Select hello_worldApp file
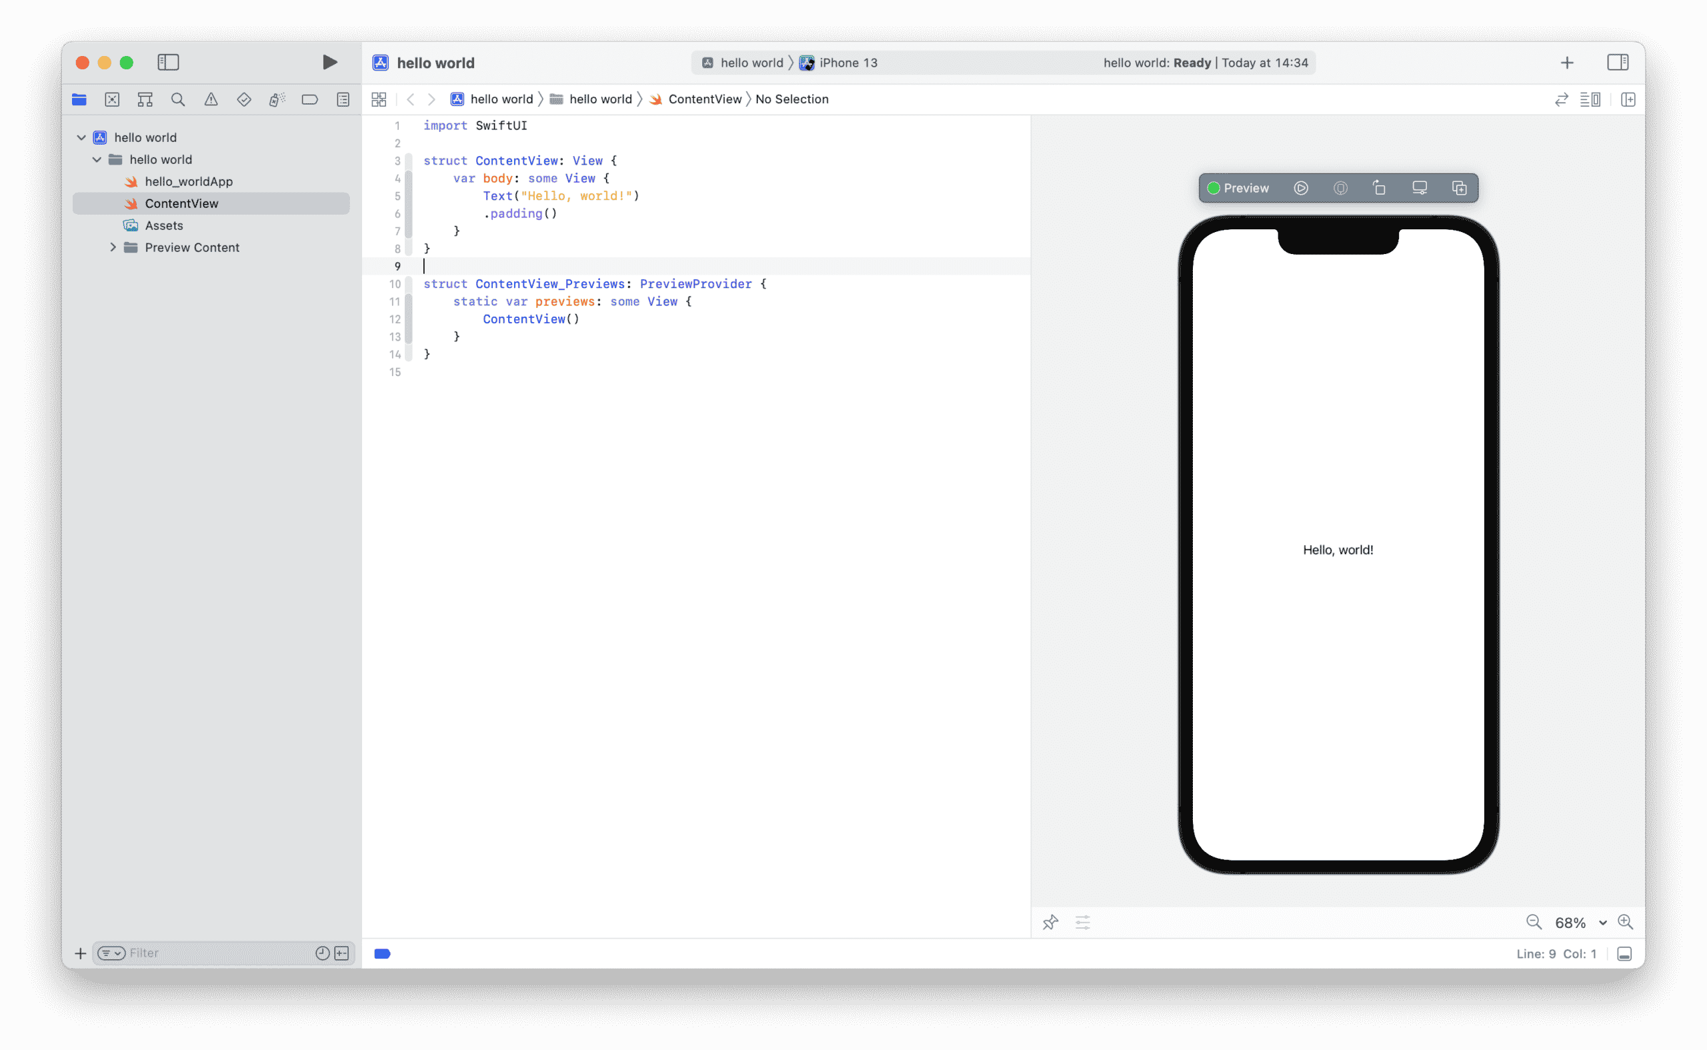1707x1050 pixels. pos(211,181)
